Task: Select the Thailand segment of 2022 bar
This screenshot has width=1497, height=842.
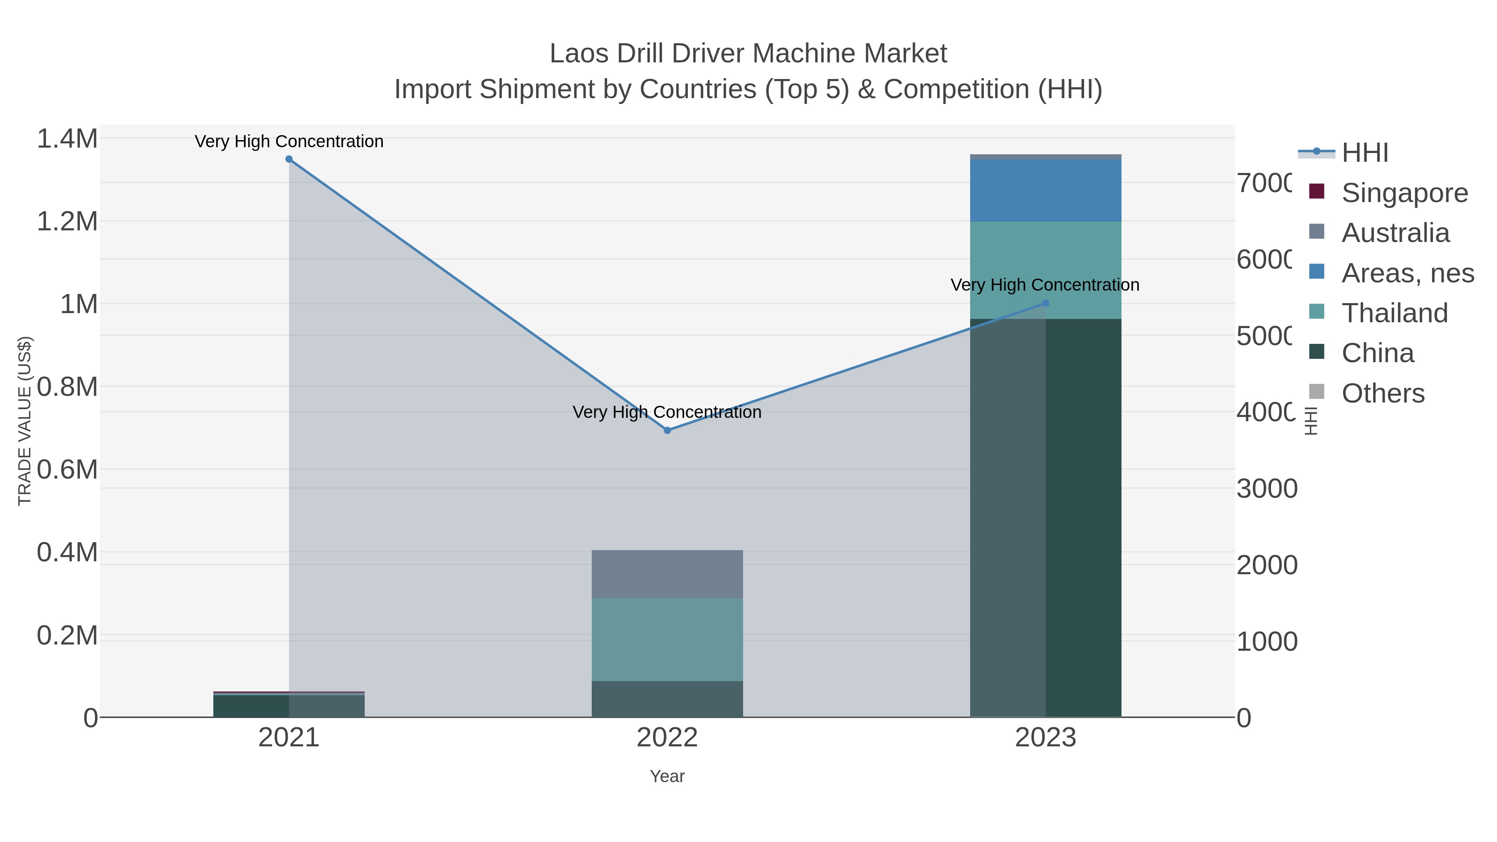Action: pos(667,640)
